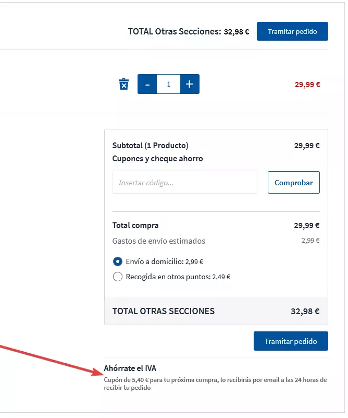348x418 pixels.
Task: Click the TOTAL OTRAS SECCIONES summary row
Action: tap(216, 311)
